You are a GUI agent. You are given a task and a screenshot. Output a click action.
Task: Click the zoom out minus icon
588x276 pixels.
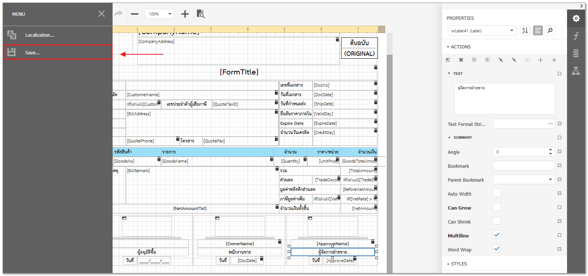coord(135,14)
